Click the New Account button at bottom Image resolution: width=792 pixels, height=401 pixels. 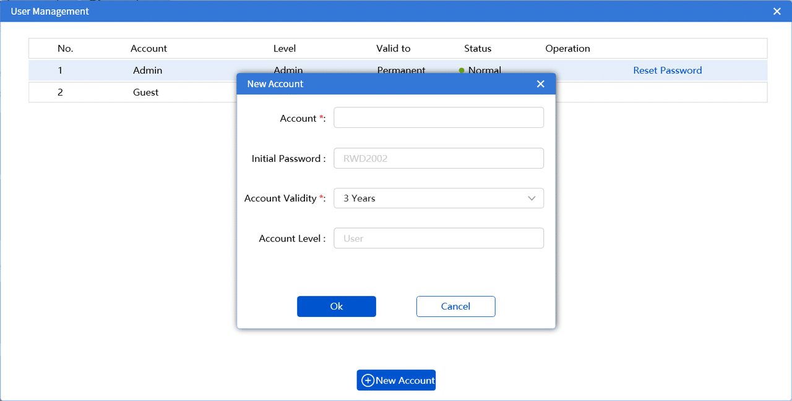point(396,381)
